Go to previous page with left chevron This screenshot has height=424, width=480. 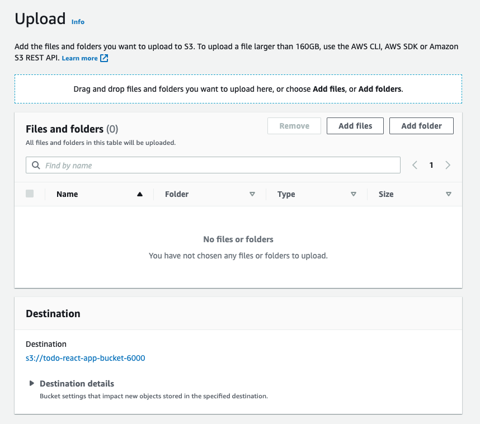415,166
